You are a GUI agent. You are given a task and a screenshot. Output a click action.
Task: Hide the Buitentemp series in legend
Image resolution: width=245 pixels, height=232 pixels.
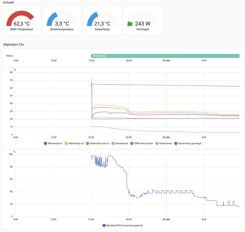point(120,143)
